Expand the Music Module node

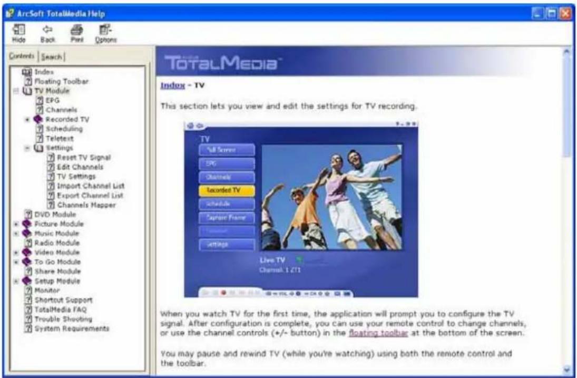pyautogui.click(x=16, y=234)
